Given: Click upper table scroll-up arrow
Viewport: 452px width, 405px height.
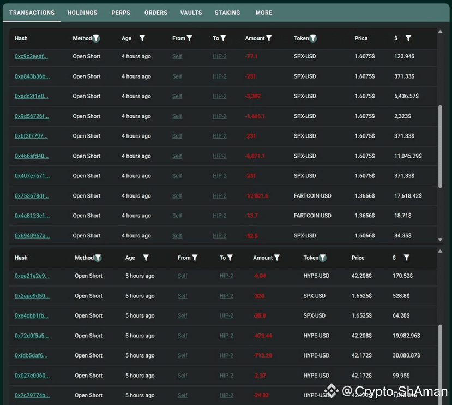Looking at the screenshot, I should pos(440,32).
